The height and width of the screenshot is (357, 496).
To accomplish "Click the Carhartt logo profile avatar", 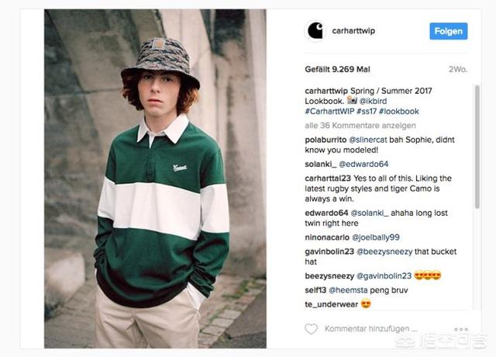I will tap(315, 32).
